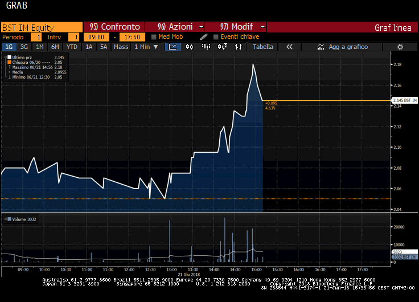Open chart settings gear icon

tap(400, 47)
